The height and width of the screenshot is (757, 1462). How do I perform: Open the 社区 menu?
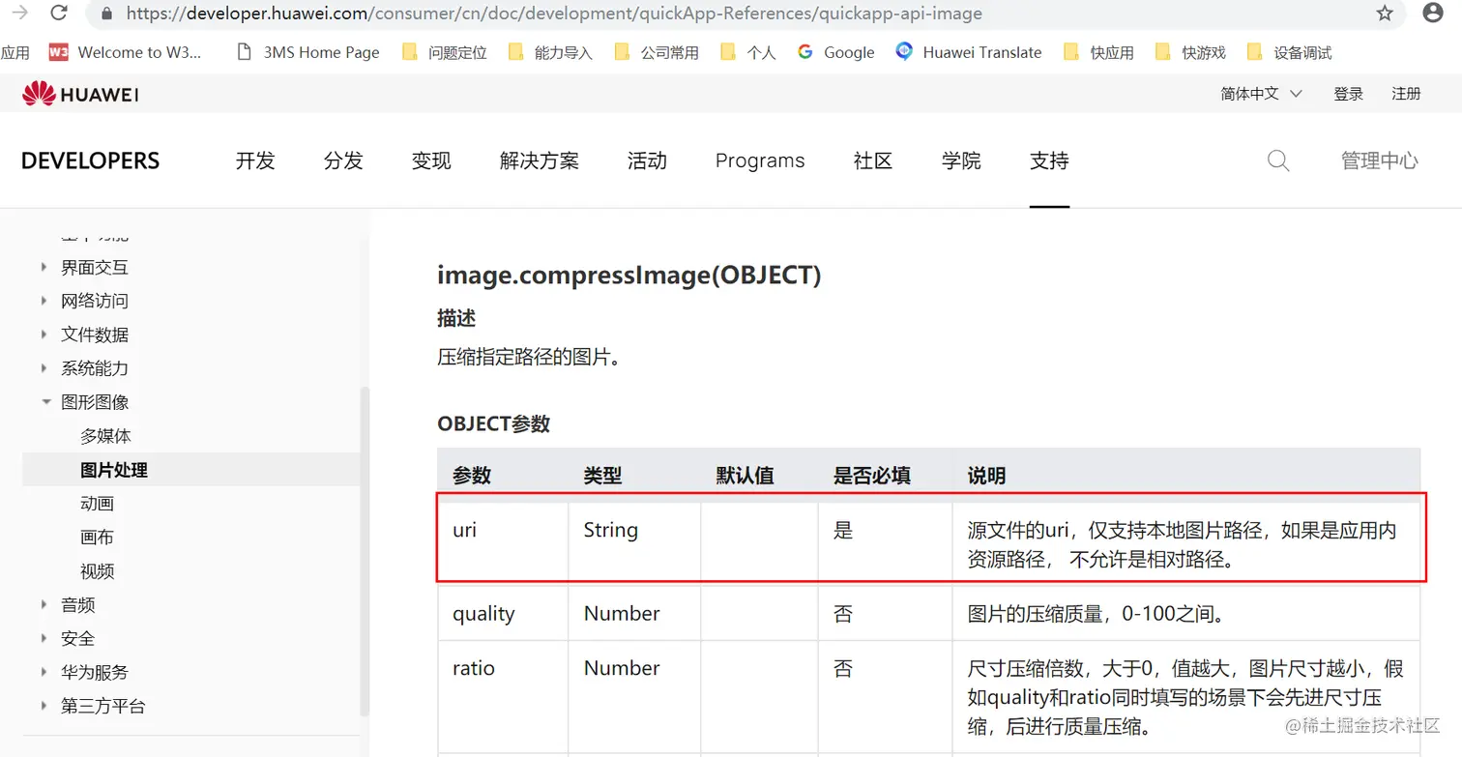(x=873, y=160)
